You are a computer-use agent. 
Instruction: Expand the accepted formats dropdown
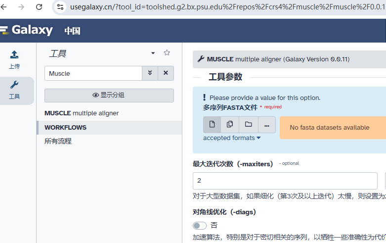[232, 138]
